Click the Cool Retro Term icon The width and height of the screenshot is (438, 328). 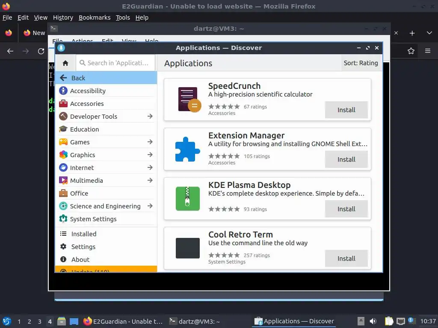point(188,248)
